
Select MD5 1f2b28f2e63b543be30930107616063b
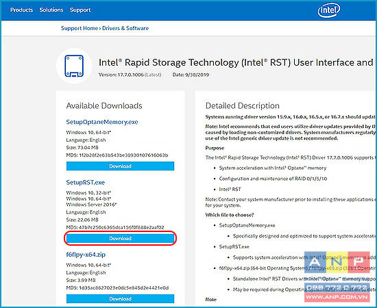117,155
